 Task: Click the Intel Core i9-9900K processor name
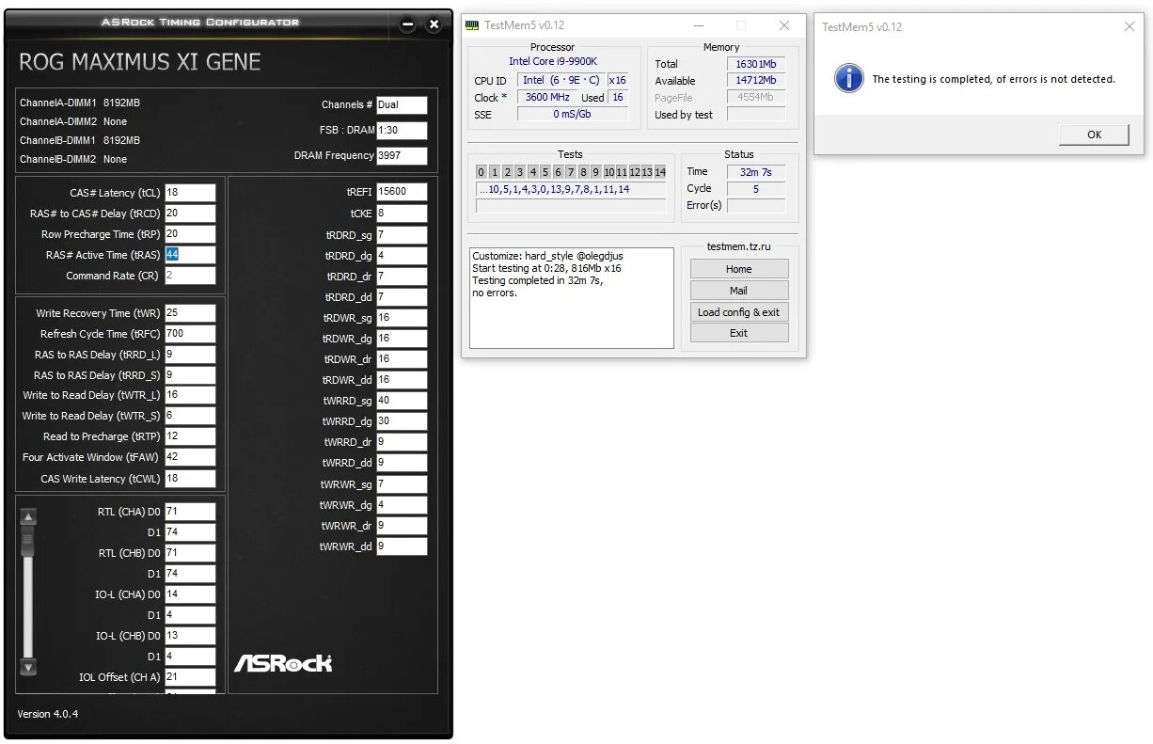tap(553, 61)
